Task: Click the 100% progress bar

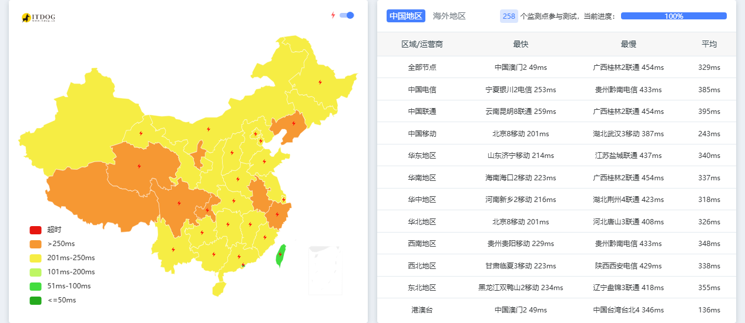Action: coord(674,16)
